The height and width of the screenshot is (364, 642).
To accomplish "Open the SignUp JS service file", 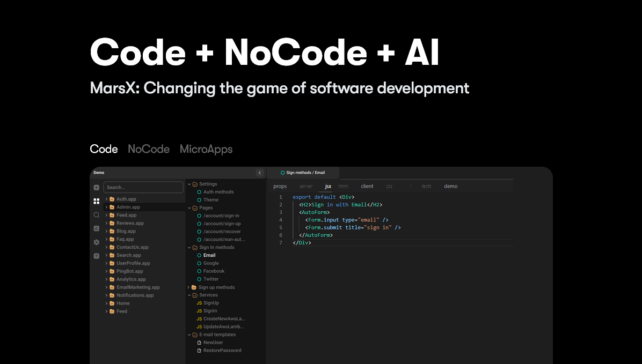I will [x=210, y=303].
